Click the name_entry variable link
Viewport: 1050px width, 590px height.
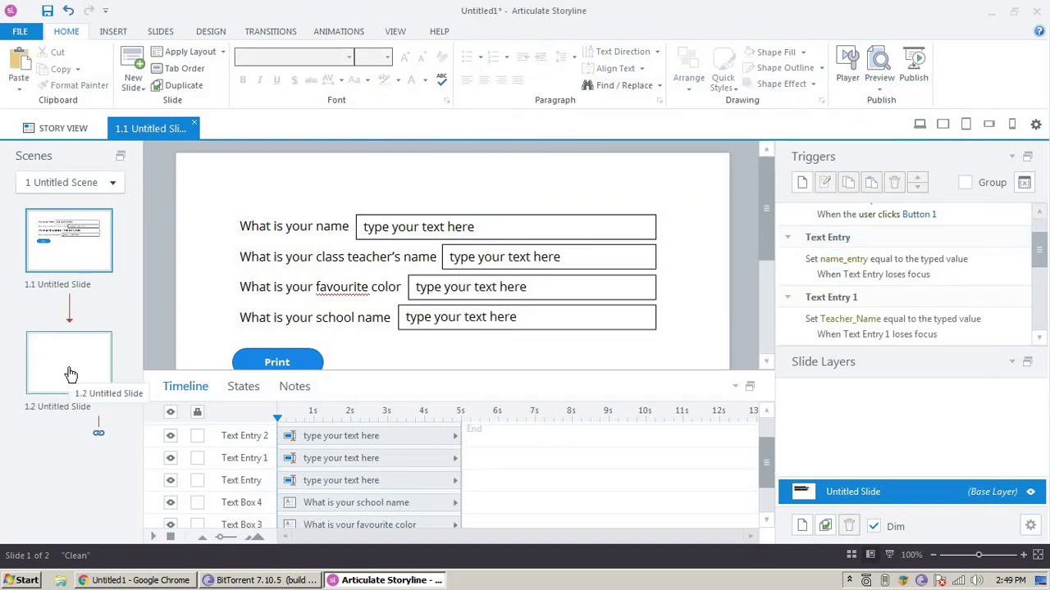[x=843, y=259]
